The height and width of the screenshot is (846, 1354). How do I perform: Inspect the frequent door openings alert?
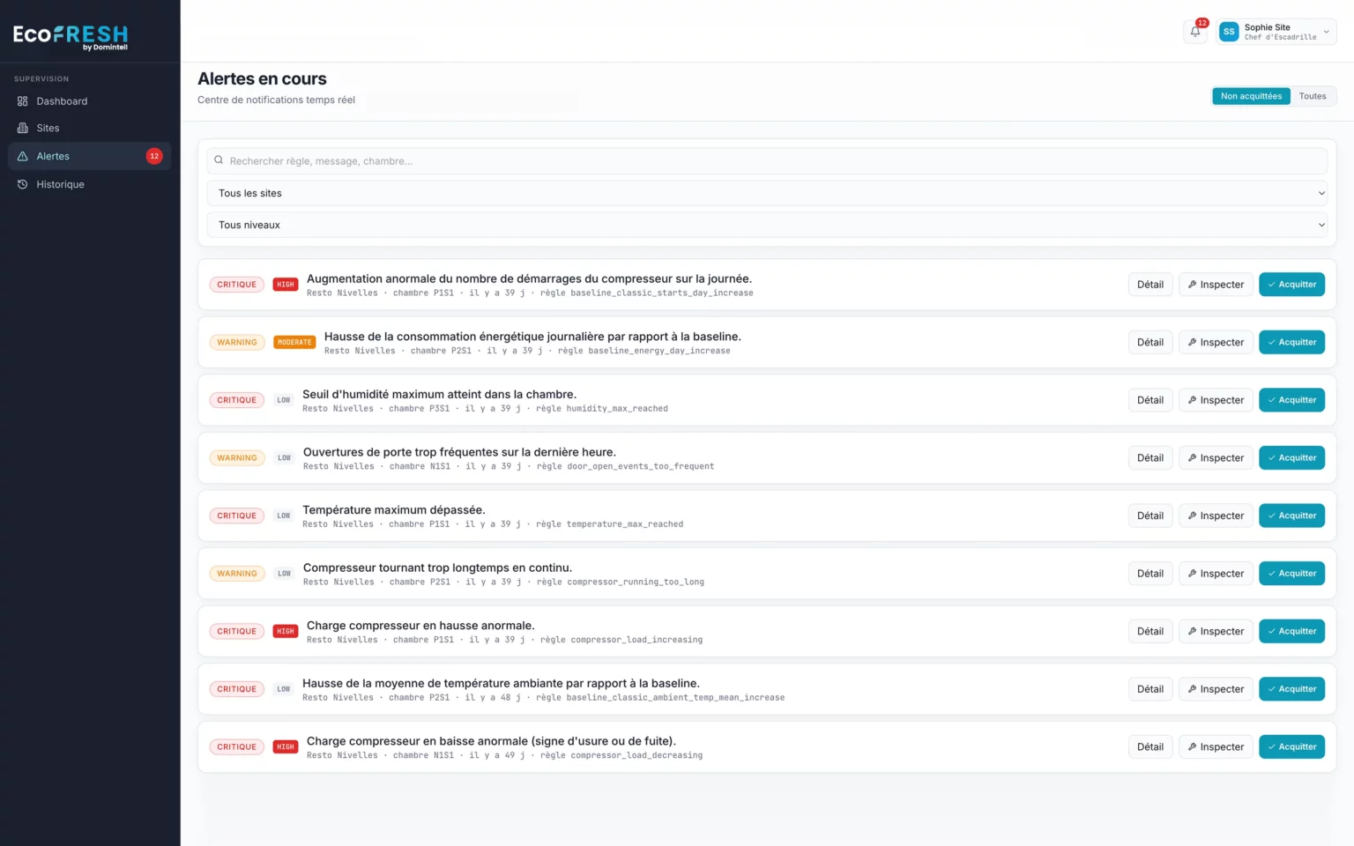point(1216,458)
